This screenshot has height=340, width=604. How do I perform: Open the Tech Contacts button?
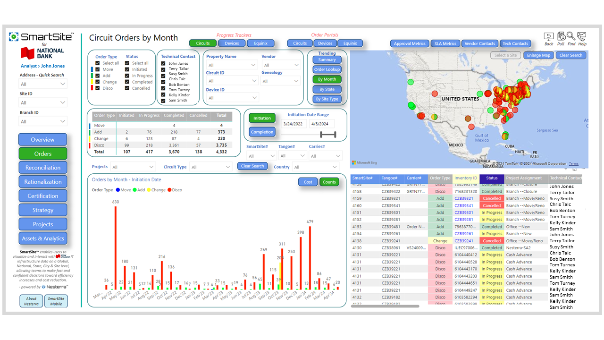[x=515, y=43]
